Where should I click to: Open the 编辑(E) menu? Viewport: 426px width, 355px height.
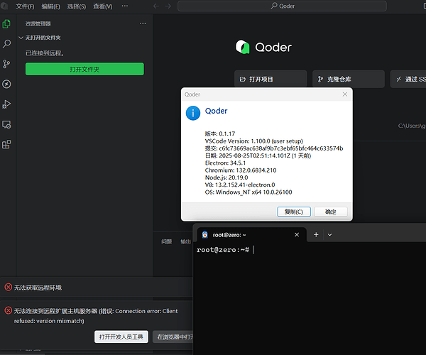point(51,6)
